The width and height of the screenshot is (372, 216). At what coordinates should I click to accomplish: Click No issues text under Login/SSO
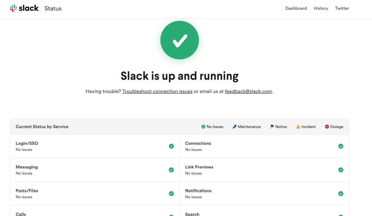click(x=24, y=150)
